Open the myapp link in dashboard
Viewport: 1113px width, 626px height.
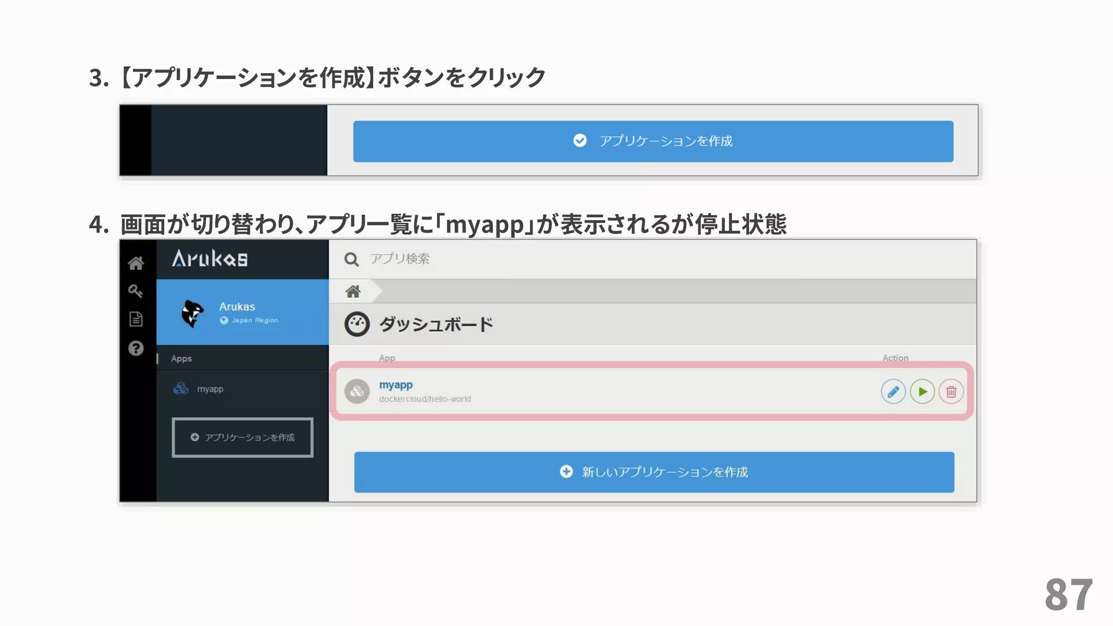pos(396,385)
